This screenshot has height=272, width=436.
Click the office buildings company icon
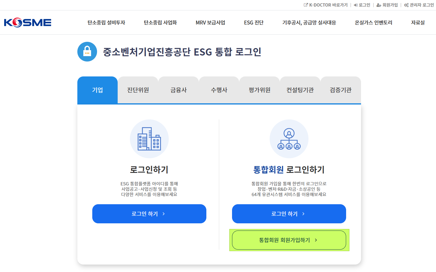149,139
